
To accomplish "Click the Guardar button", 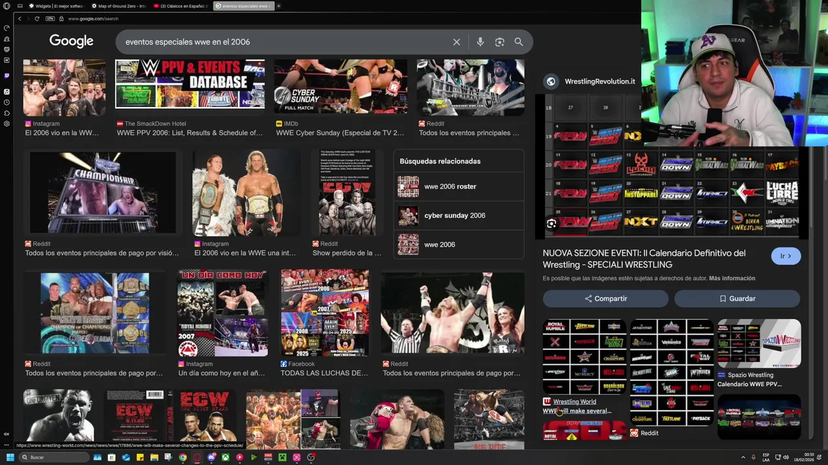I will pos(737,298).
